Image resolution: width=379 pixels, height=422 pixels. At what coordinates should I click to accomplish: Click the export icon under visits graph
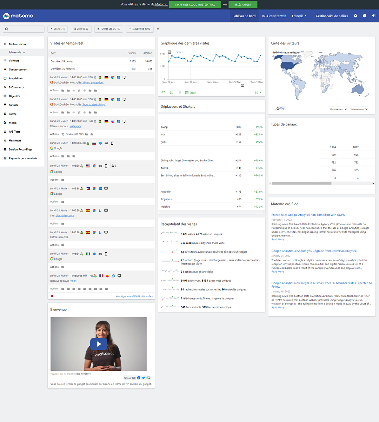[164, 92]
